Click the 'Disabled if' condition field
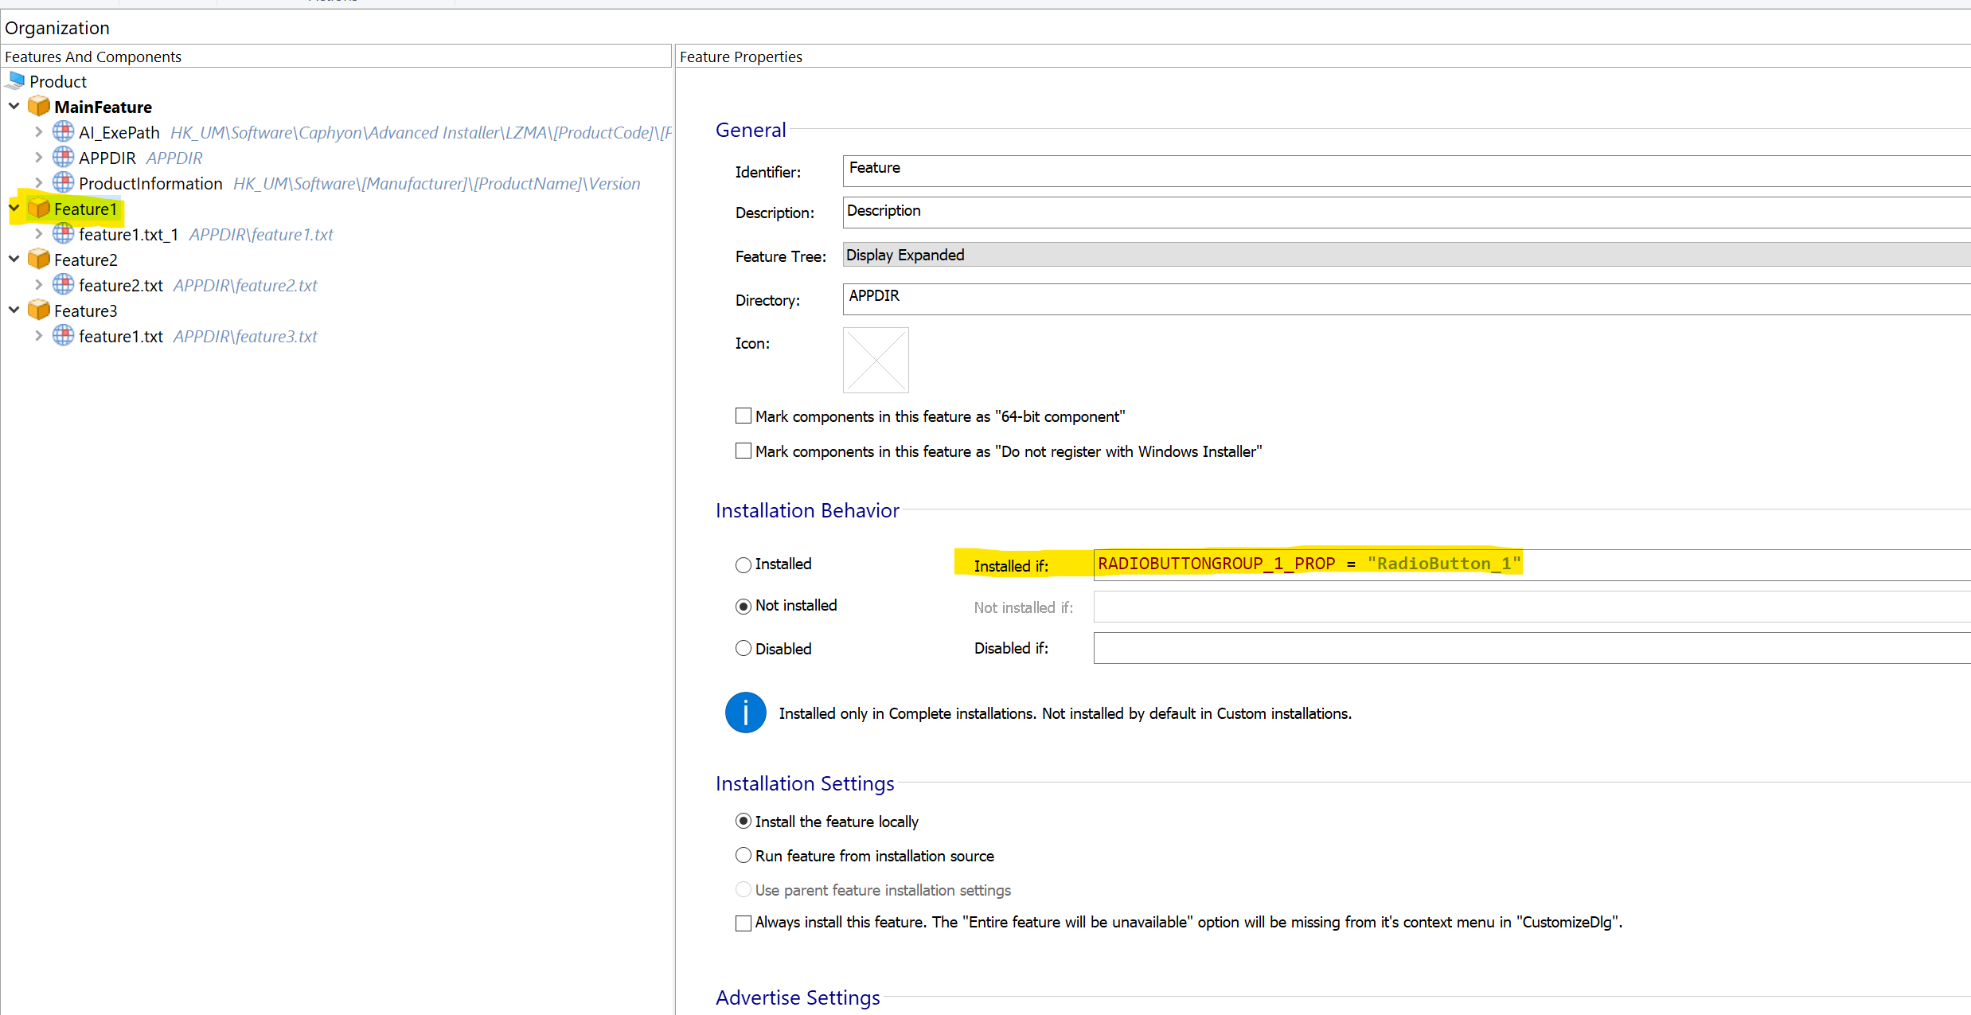1971x1015 pixels. coord(1532,647)
